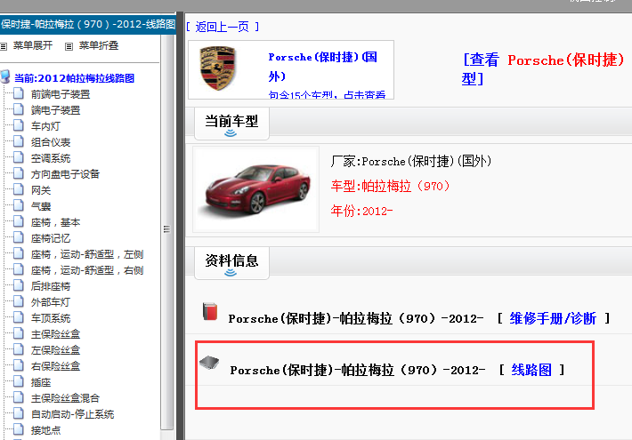The height and width of the screenshot is (440, 632).
Task: Click the page icon next to 网关
Action: point(18,189)
